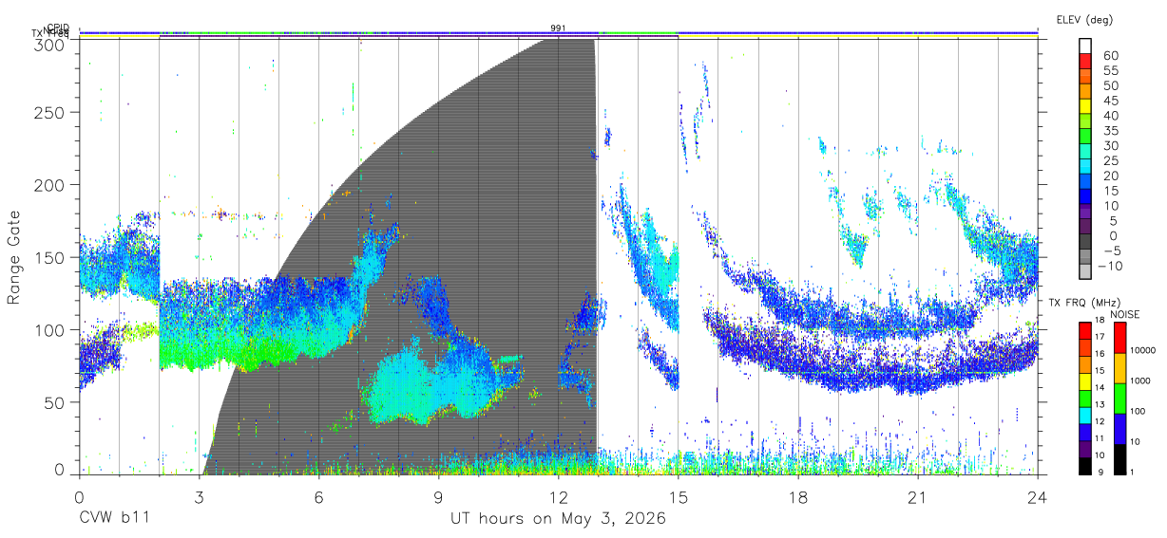This screenshot has width=1167, height=538.
Task: Click the black swatch in TX FRQ colorbar
Action: point(1085,466)
